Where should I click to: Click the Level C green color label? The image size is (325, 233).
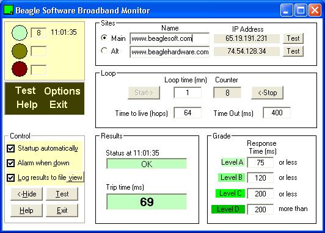click(x=230, y=193)
